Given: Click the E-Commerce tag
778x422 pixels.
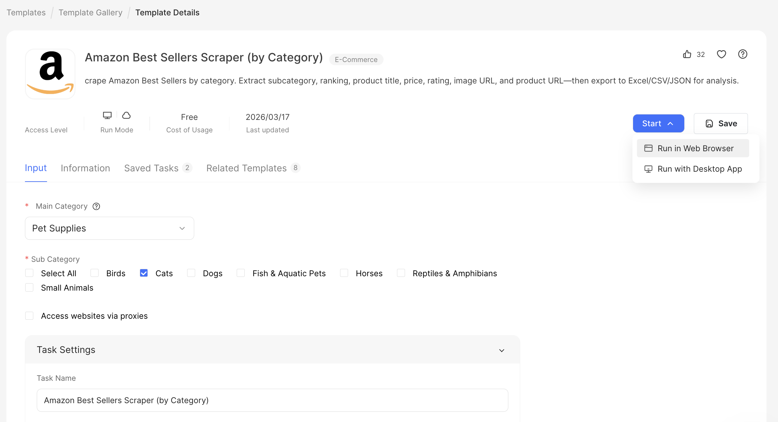Looking at the screenshot, I should point(356,59).
